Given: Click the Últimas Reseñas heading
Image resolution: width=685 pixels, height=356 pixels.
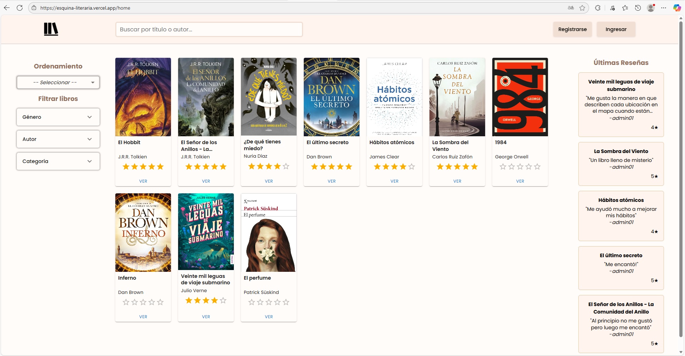Looking at the screenshot, I should [x=621, y=63].
